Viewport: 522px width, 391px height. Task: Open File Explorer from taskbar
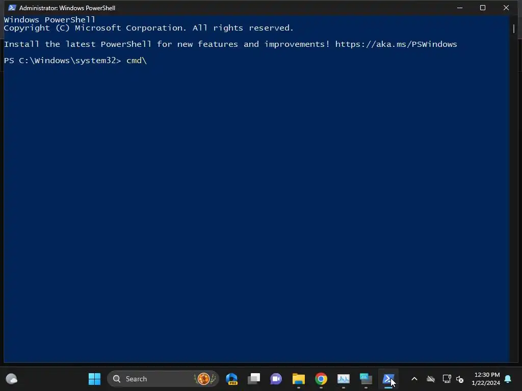pyautogui.click(x=299, y=379)
